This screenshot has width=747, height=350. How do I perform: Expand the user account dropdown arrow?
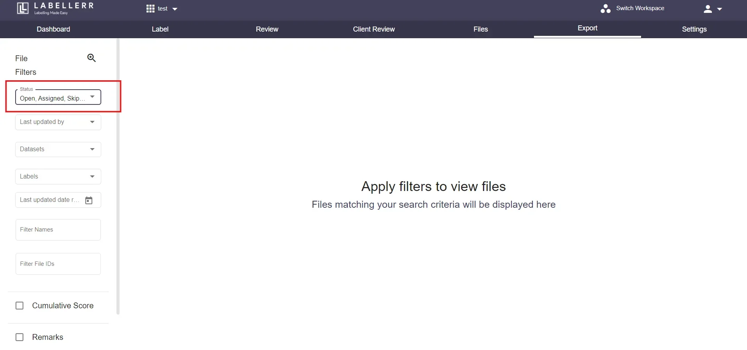(x=719, y=9)
